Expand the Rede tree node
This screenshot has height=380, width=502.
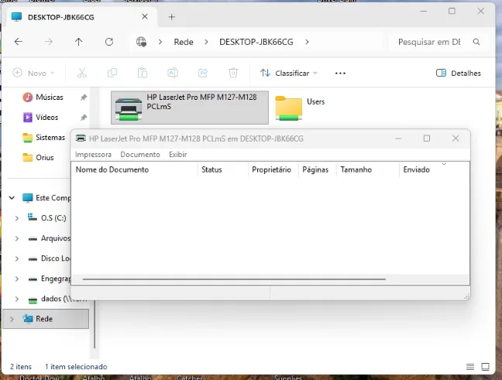(x=12, y=319)
